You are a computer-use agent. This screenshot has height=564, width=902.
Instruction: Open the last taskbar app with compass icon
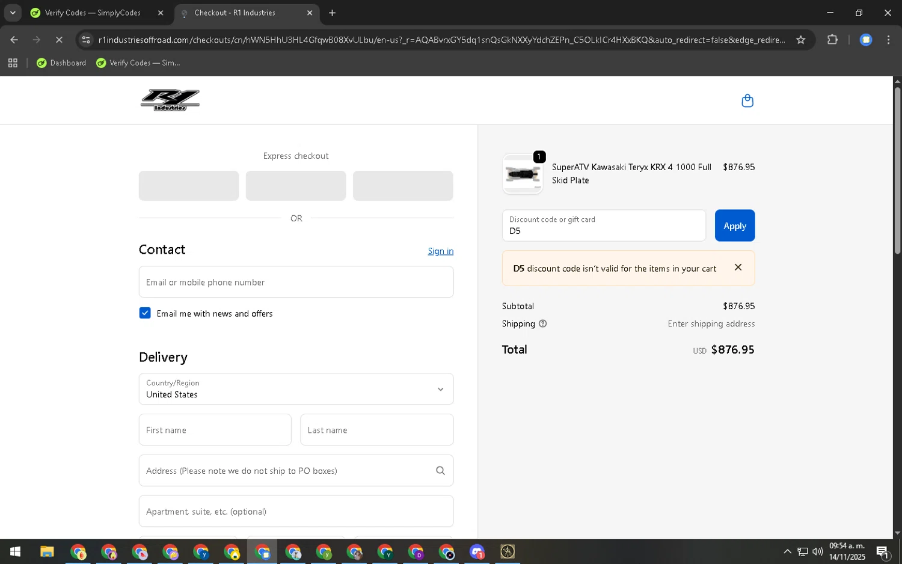(508, 551)
